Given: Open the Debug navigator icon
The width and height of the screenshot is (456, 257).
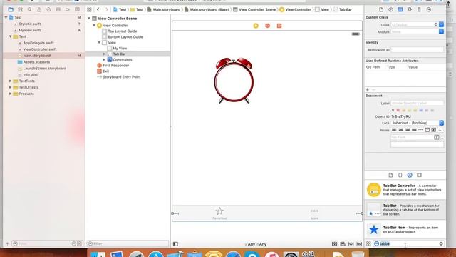Looking at the screenshot, I should click(x=58, y=9).
